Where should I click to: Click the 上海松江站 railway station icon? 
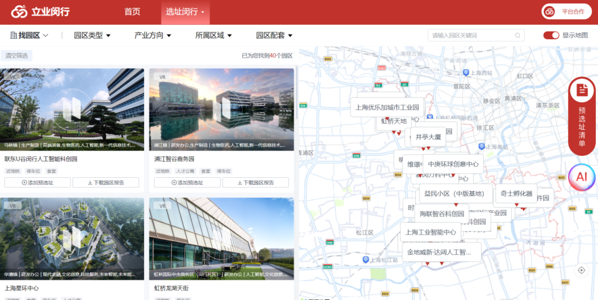click(x=366, y=259)
